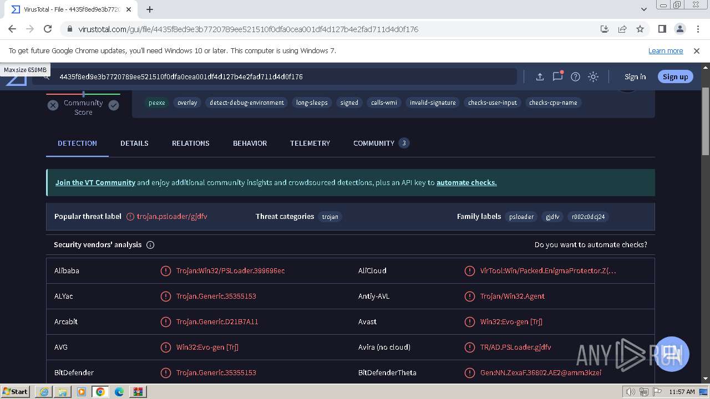
Task: Switch to the BEHAVIOR tab
Action: 250,143
